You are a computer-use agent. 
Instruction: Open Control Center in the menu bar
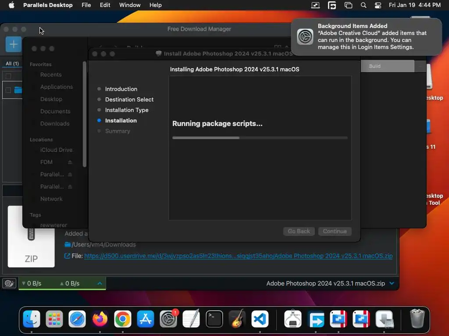click(378, 5)
